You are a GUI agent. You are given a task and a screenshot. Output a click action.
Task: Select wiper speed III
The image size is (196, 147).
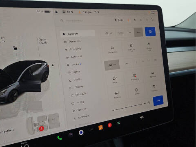tap(149, 60)
